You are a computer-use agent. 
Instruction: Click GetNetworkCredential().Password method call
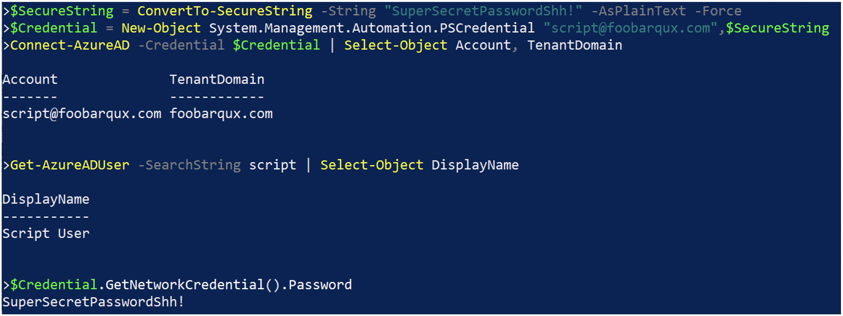click(228, 285)
